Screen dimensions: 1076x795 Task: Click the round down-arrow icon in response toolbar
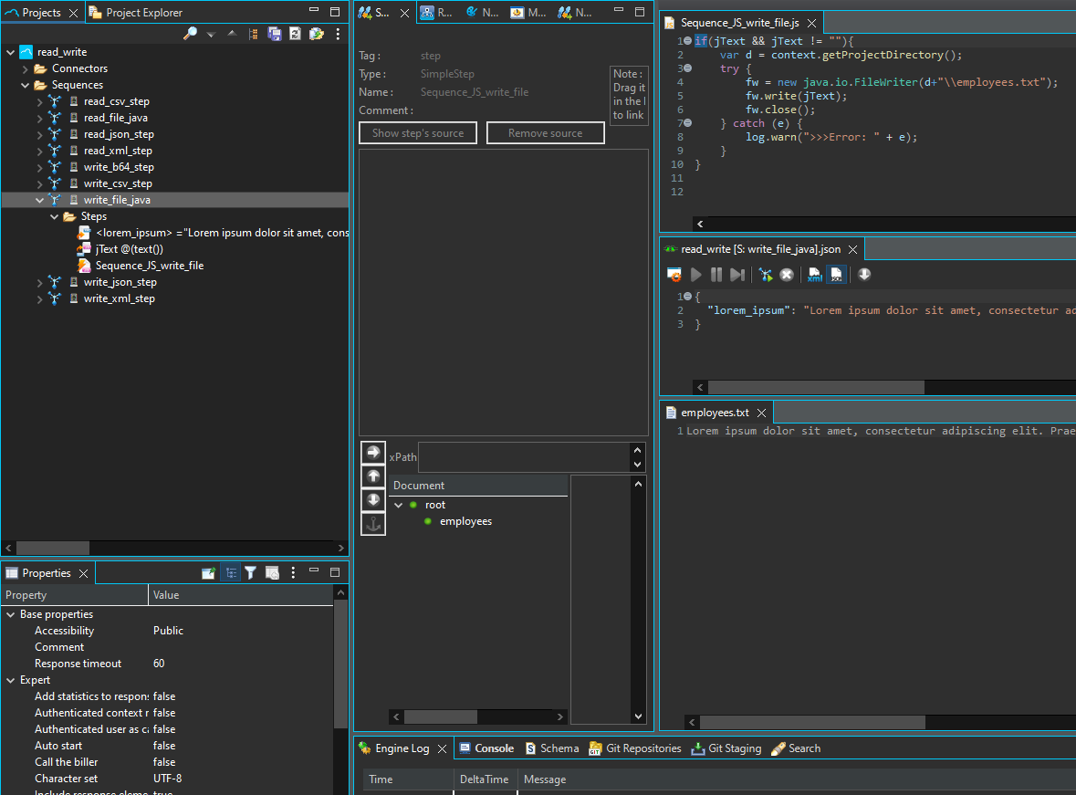864,275
